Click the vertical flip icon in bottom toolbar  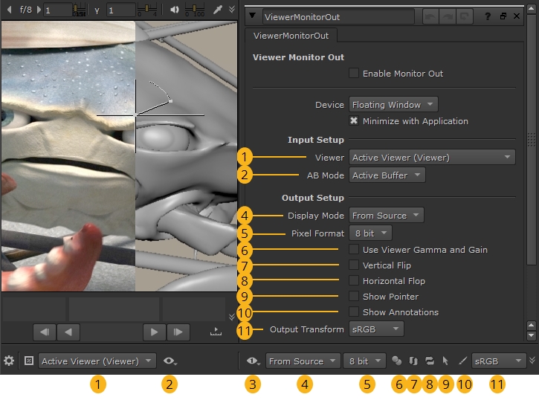(413, 361)
